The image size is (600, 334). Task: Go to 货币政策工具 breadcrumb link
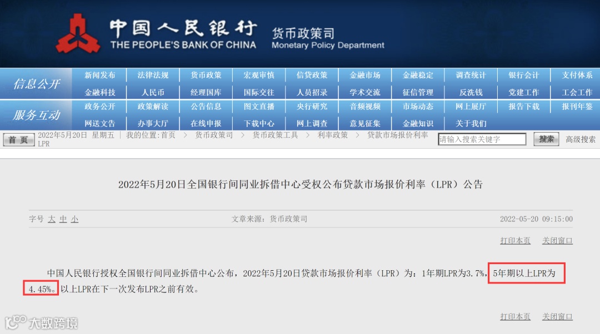[x=275, y=135]
